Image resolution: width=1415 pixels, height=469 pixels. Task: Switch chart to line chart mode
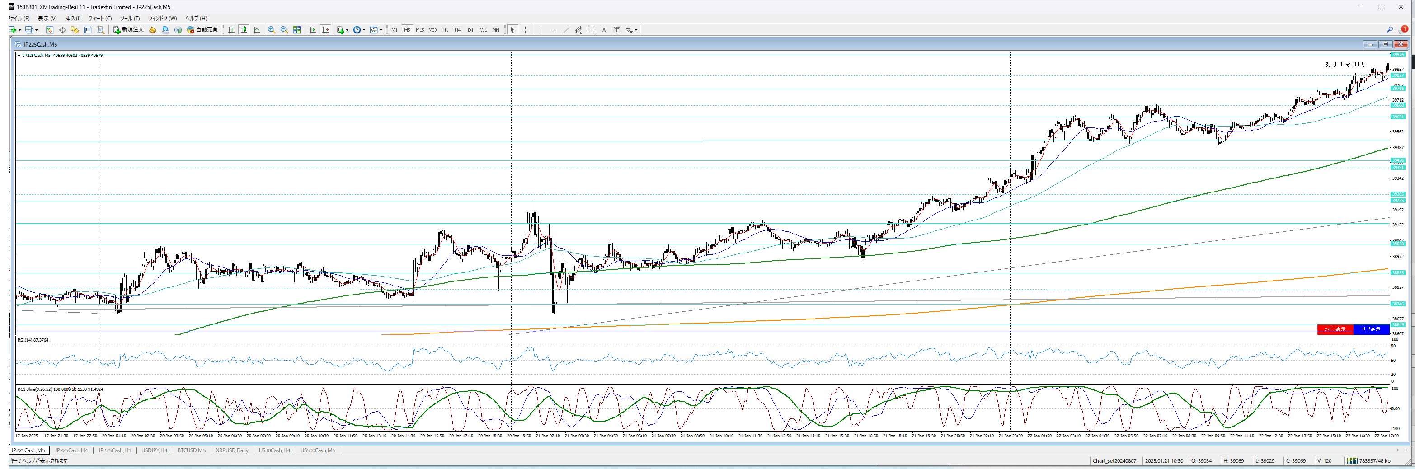(x=257, y=30)
